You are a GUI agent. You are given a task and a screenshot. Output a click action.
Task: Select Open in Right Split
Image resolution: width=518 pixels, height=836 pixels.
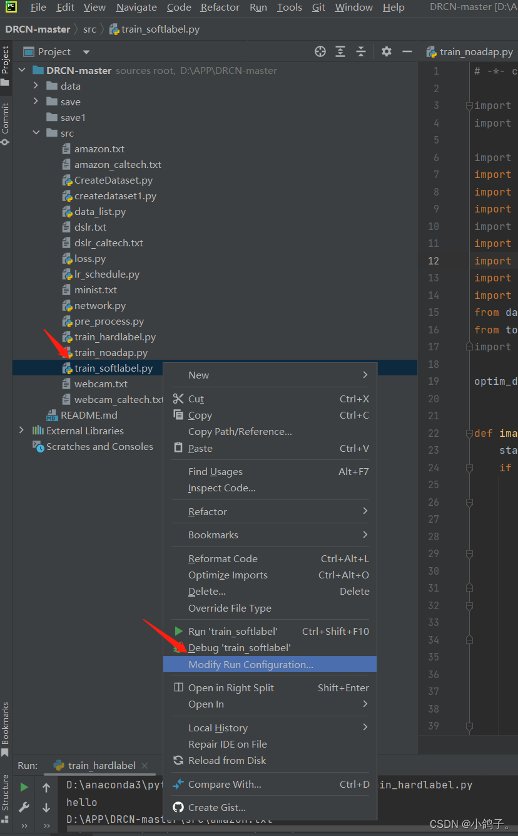pyautogui.click(x=270, y=687)
